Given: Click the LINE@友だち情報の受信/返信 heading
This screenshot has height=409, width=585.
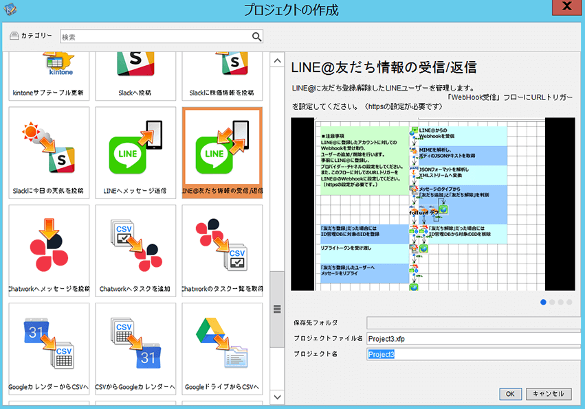Looking at the screenshot, I should pos(384,67).
